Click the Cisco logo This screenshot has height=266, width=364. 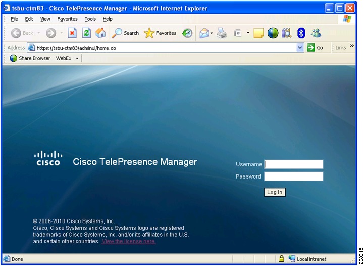pos(48,158)
